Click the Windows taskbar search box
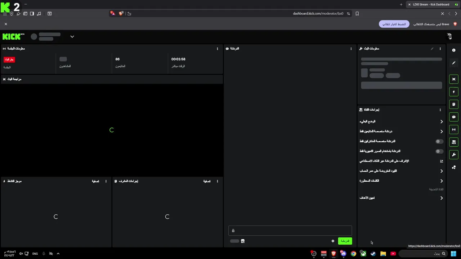Viewport: 461px width, 259px height. tap(424, 254)
